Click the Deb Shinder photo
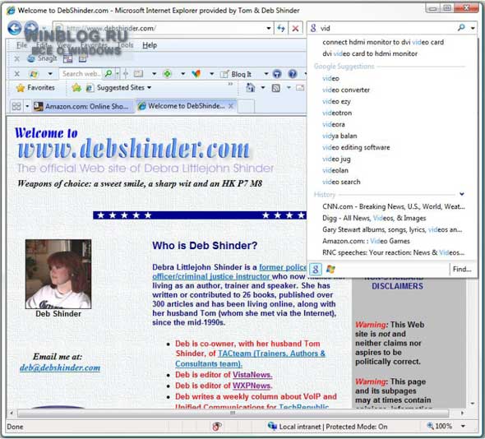This screenshot has height=439, width=485. [58, 274]
